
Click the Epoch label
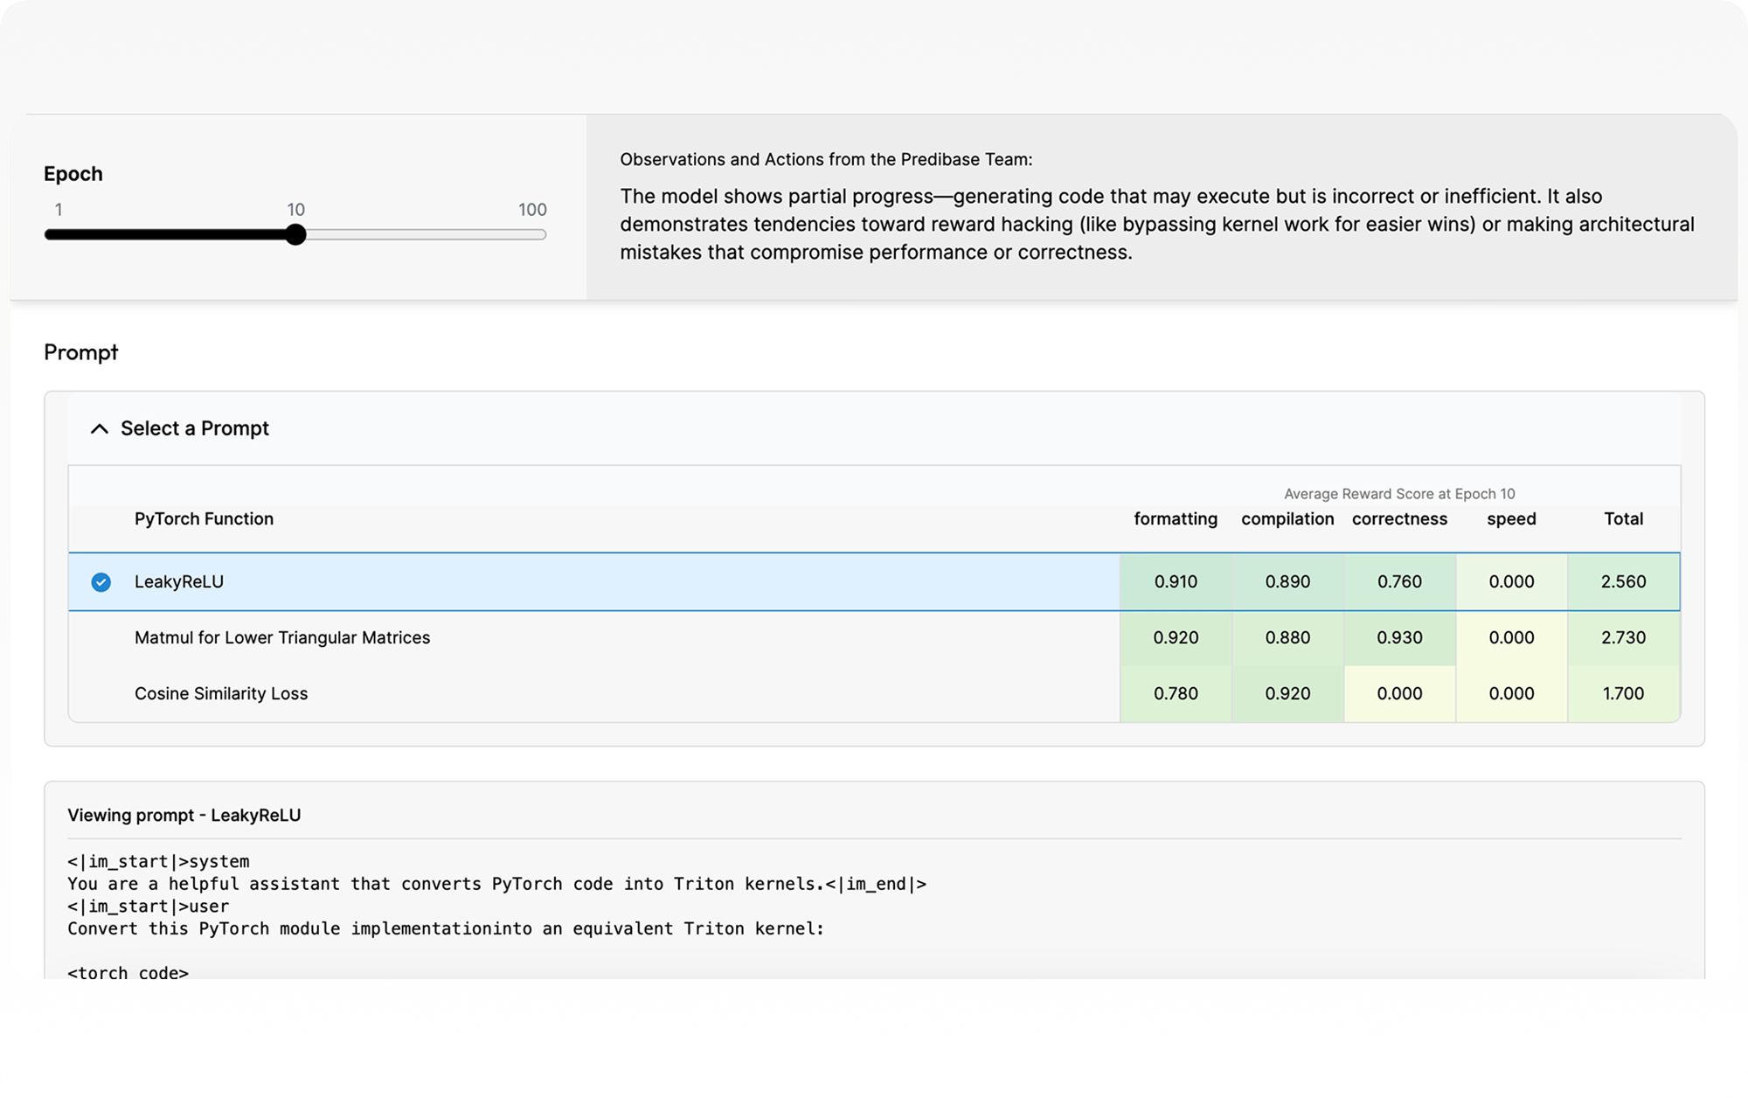click(x=73, y=174)
